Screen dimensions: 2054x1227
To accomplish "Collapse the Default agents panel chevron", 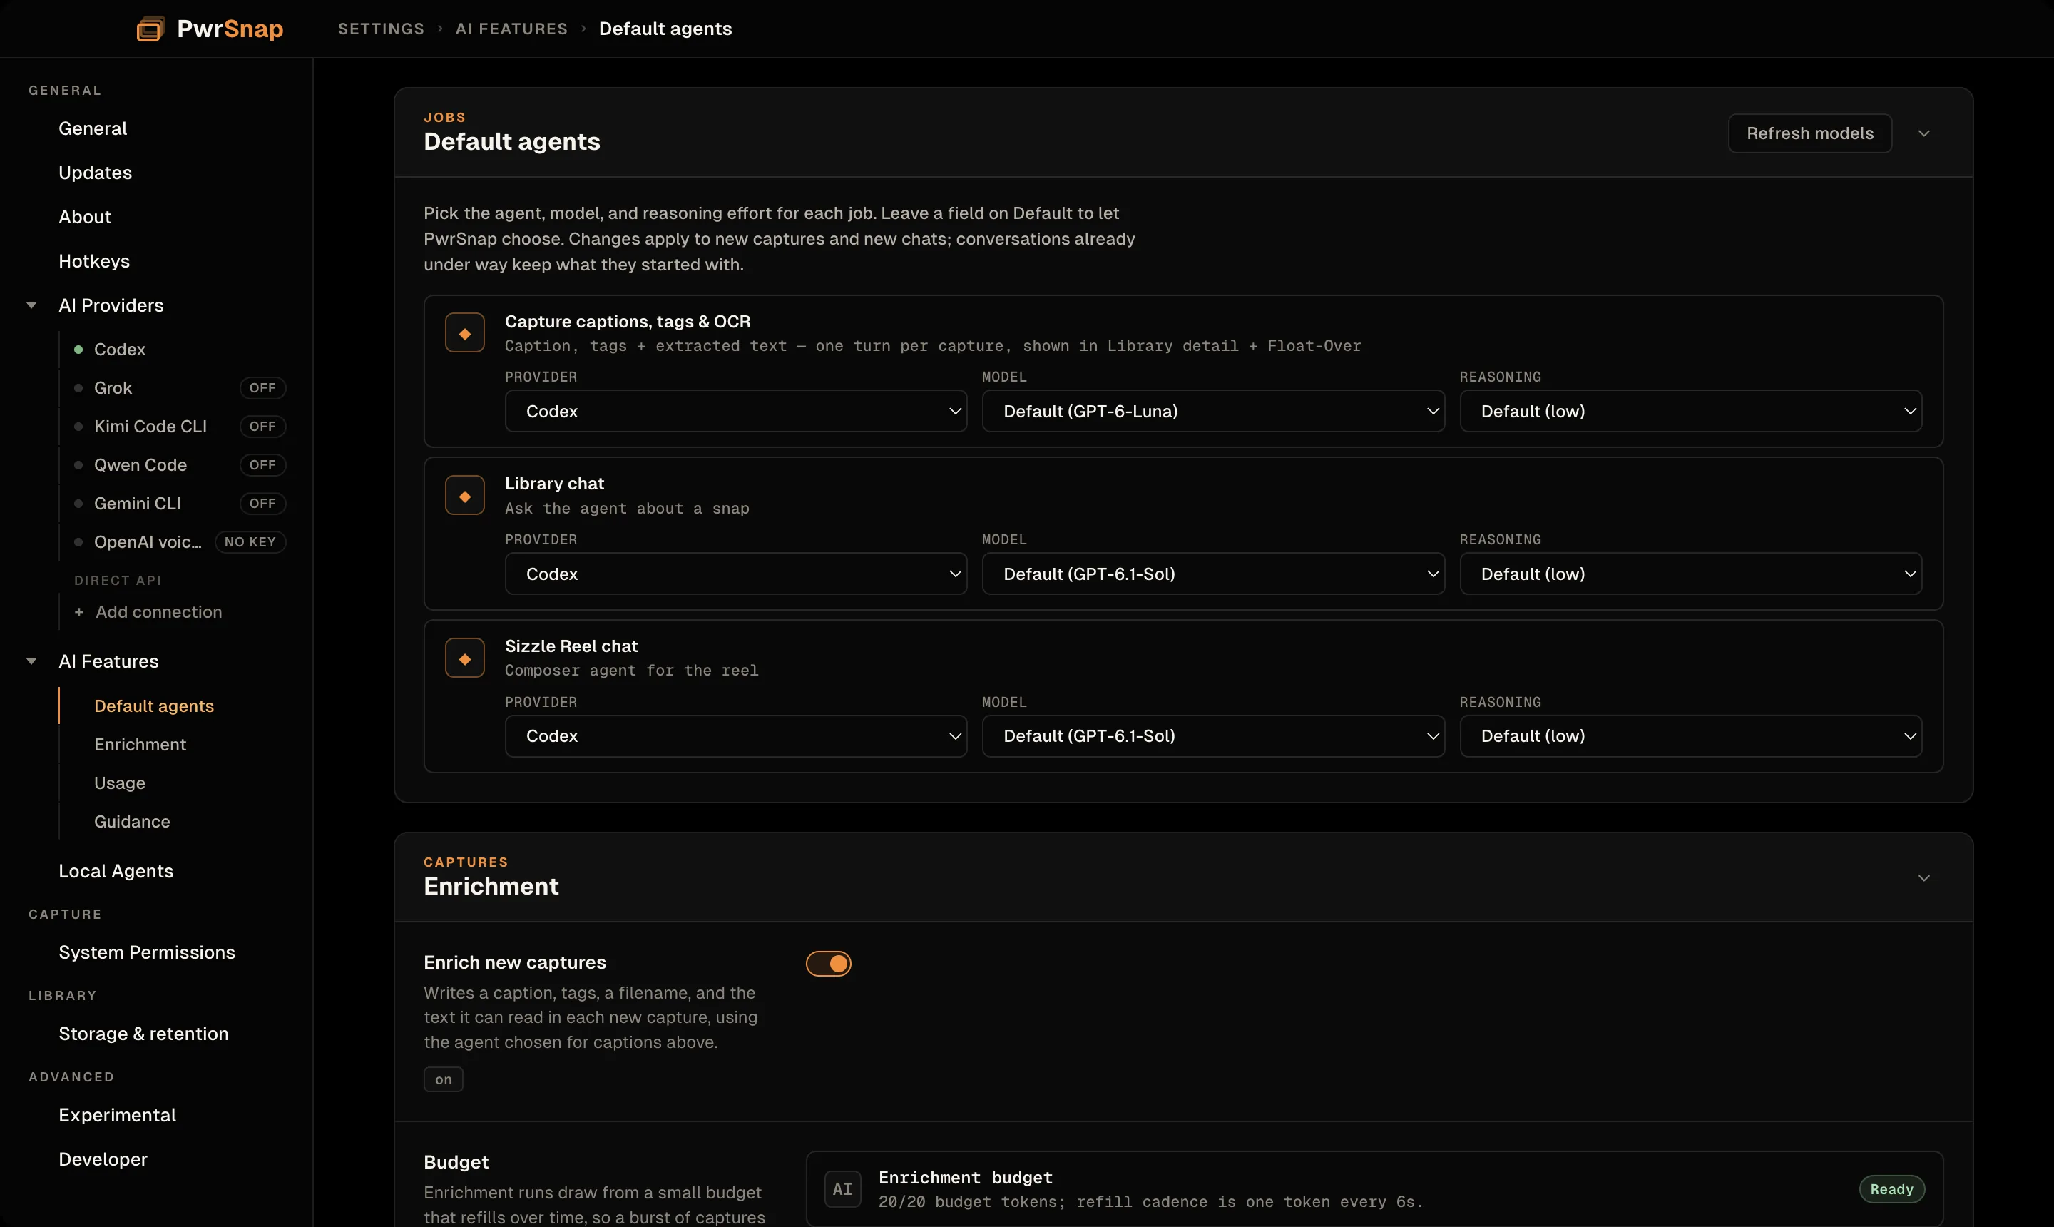I will tap(1923, 133).
